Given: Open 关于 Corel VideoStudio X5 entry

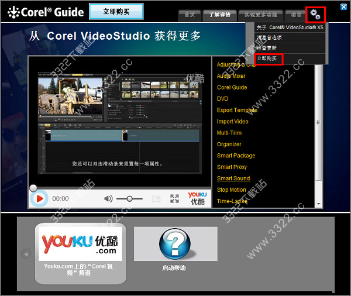Looking at the screenshot, I should tap(290, 27).
